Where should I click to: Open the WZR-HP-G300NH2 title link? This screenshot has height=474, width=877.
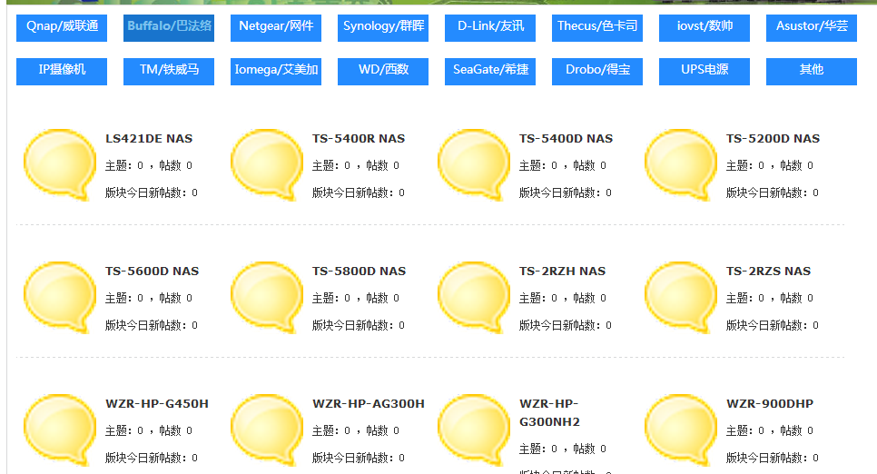pyautogui.click(x=549, y=412)
